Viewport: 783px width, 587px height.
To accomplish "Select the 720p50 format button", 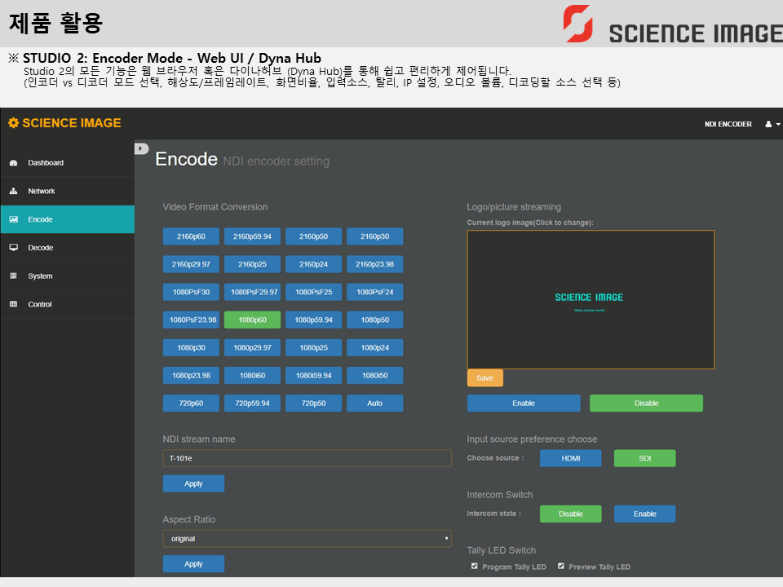I will [x=313, y=404].
